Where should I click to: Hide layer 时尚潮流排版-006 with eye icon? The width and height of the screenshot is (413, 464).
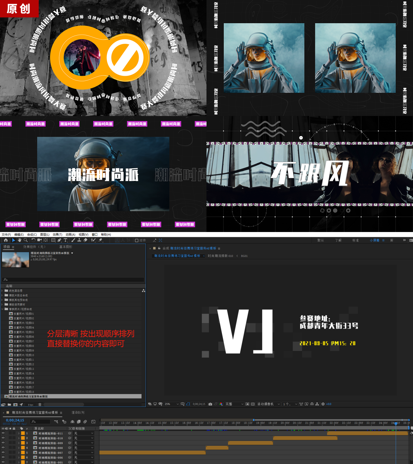pyautogui.click(x=3, y=458)
